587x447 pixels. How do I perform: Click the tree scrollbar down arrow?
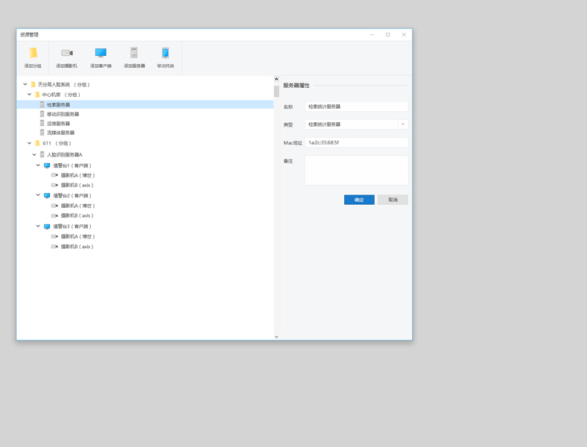tap(276, 337)
